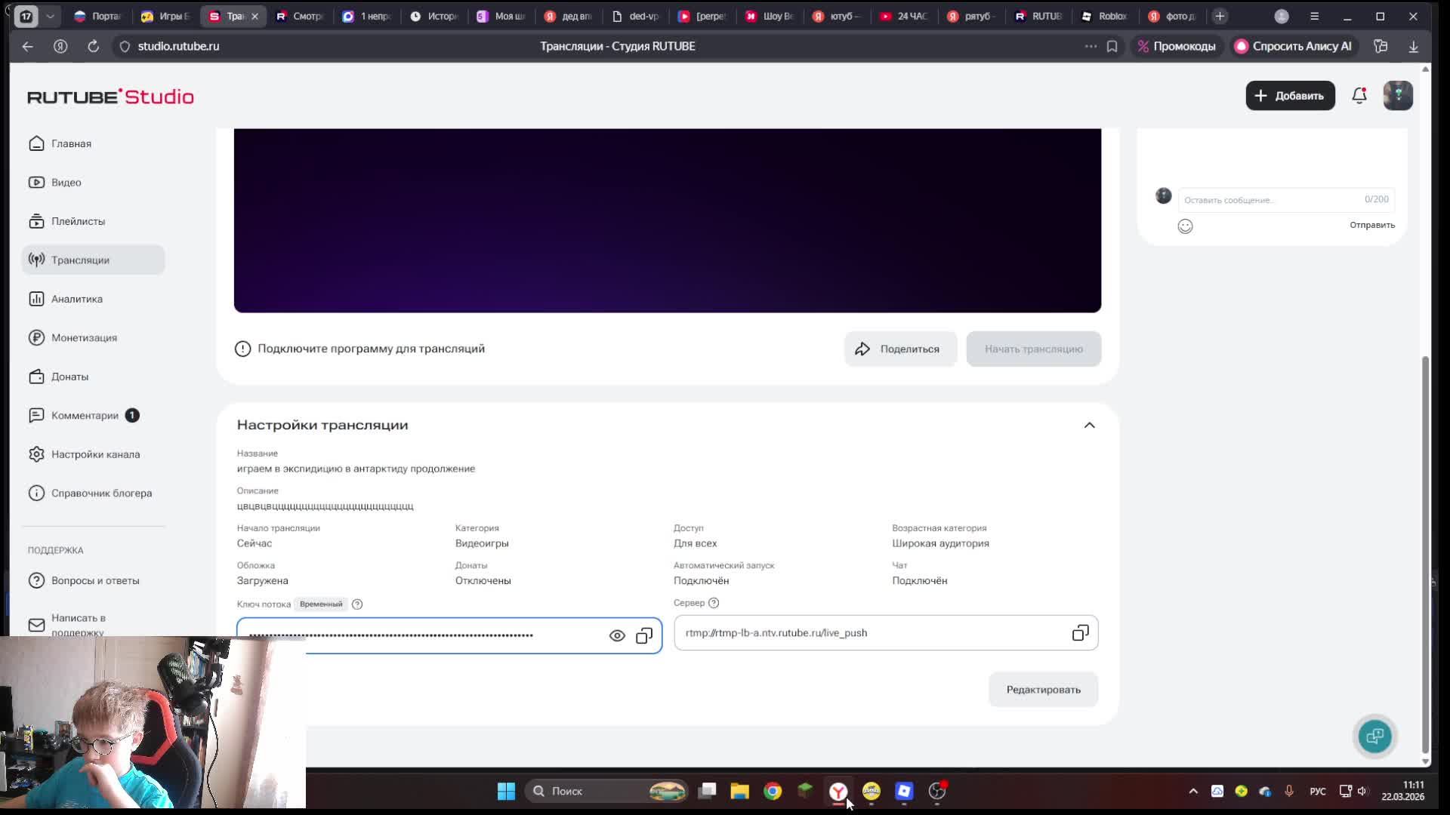The image size is (1450, 815).
Task: Open browser three-dots page menu
Action: [x=1091, y=46]
